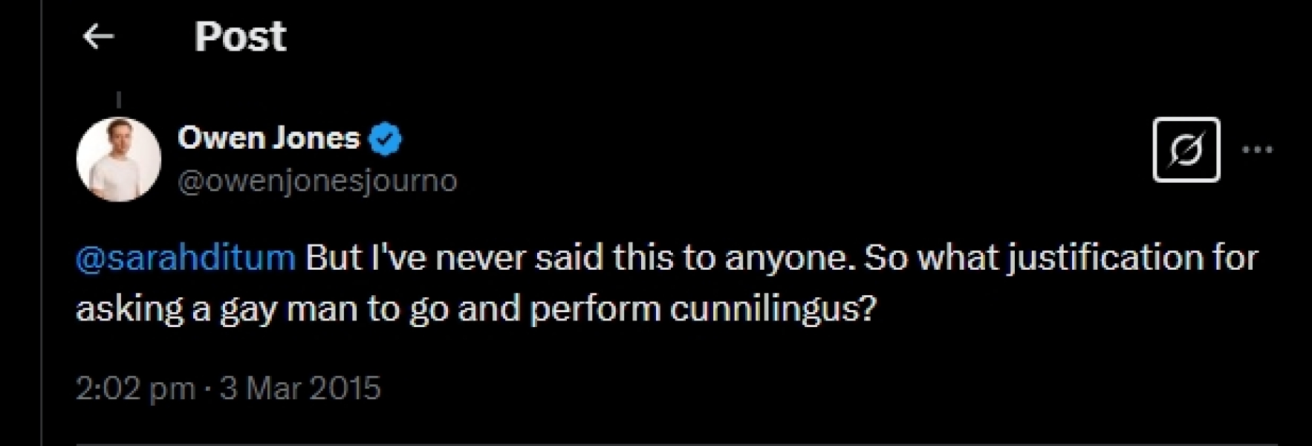Open the @sarahditum mention
The image size is (1312, 446).
pos(186,258)
